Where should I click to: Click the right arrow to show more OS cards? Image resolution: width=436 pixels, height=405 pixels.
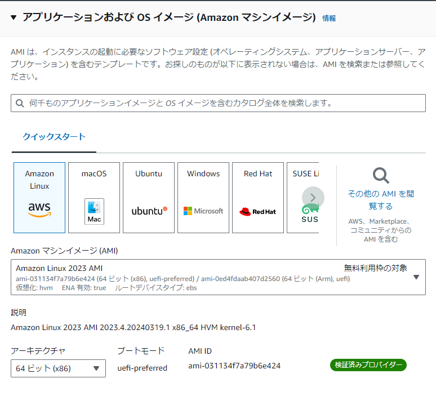click(313, 198)
